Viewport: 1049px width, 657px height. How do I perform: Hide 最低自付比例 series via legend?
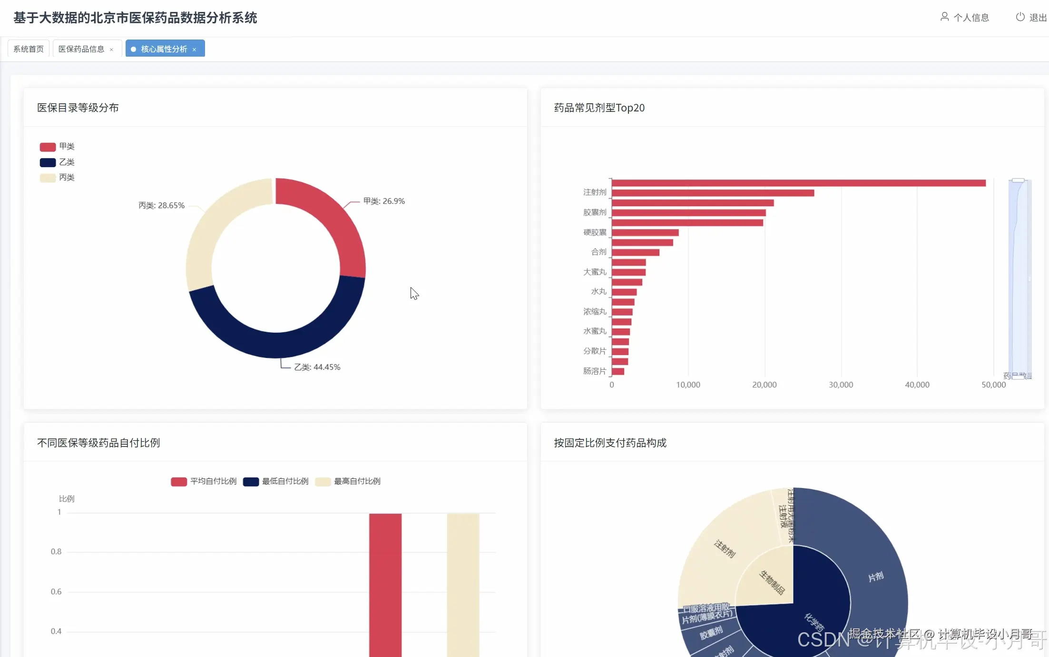pos(251,481)
